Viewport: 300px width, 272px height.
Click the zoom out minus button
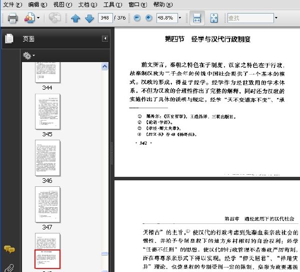click(x=137, y=18)
